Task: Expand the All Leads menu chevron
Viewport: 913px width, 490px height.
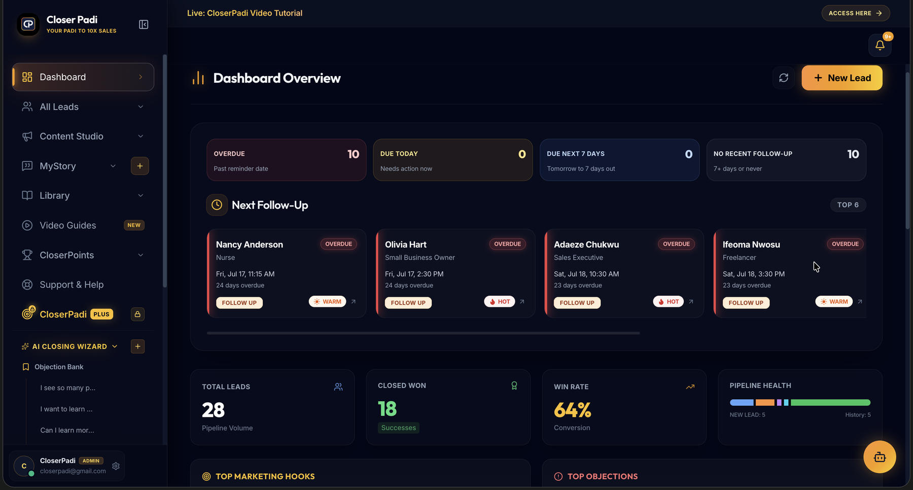Action: pos(141,107)
